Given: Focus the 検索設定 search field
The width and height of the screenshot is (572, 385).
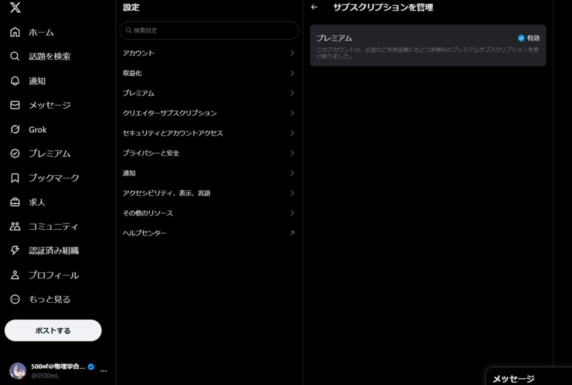Looking at the screenshot, I should coord(209,30).
